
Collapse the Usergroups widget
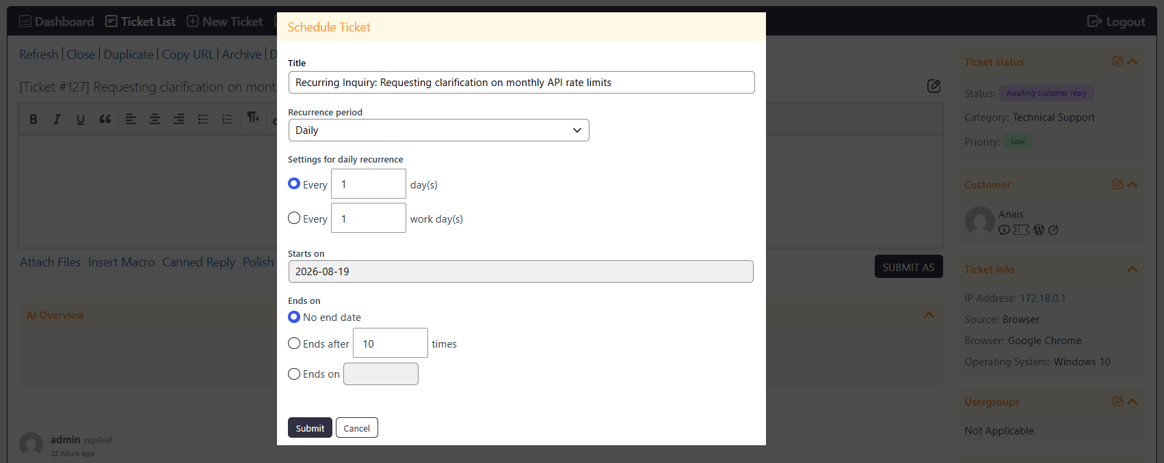coord(1133,402)
